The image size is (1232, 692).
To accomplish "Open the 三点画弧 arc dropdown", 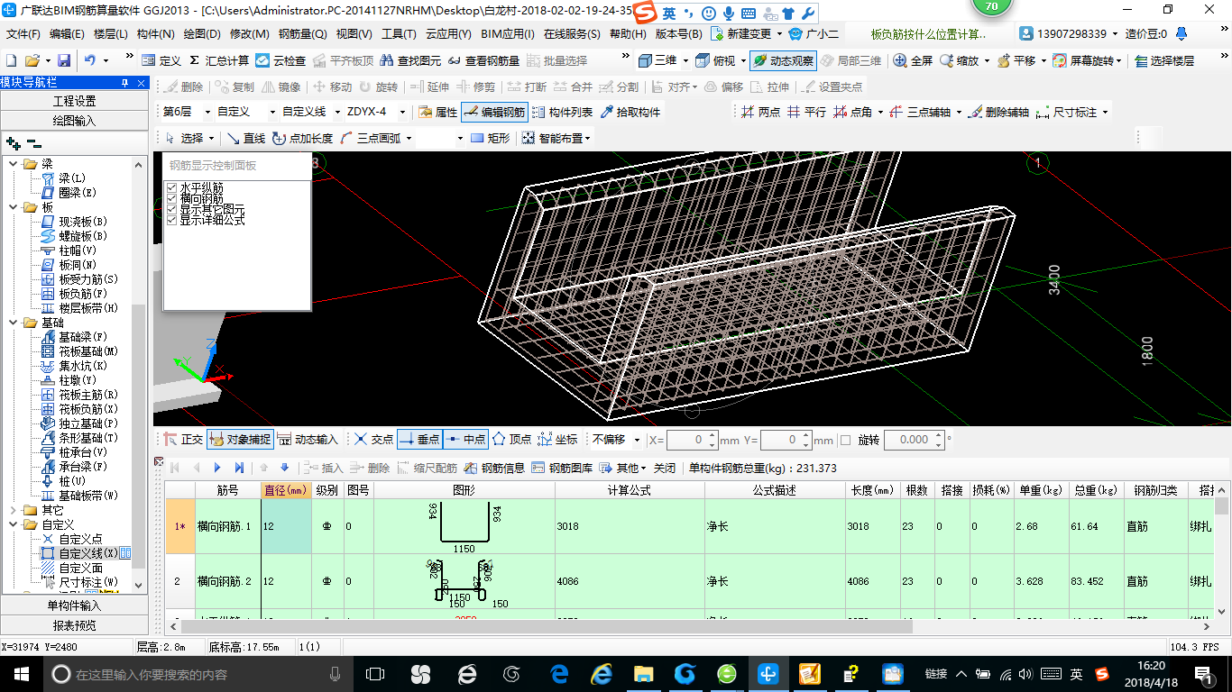I will click(408, 138).
